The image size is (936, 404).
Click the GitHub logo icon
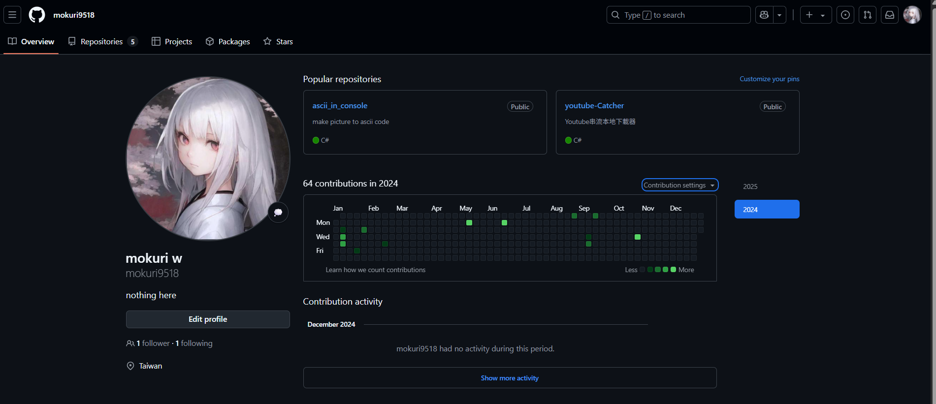pyautogui.click(x=37, y=15)
